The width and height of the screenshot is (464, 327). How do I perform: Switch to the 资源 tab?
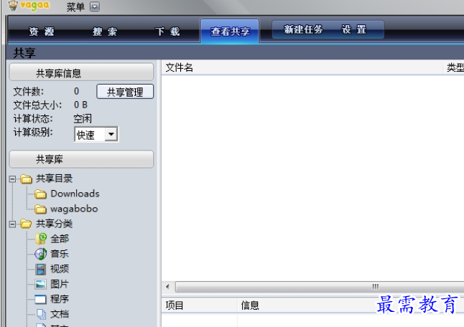click(42, 32)
